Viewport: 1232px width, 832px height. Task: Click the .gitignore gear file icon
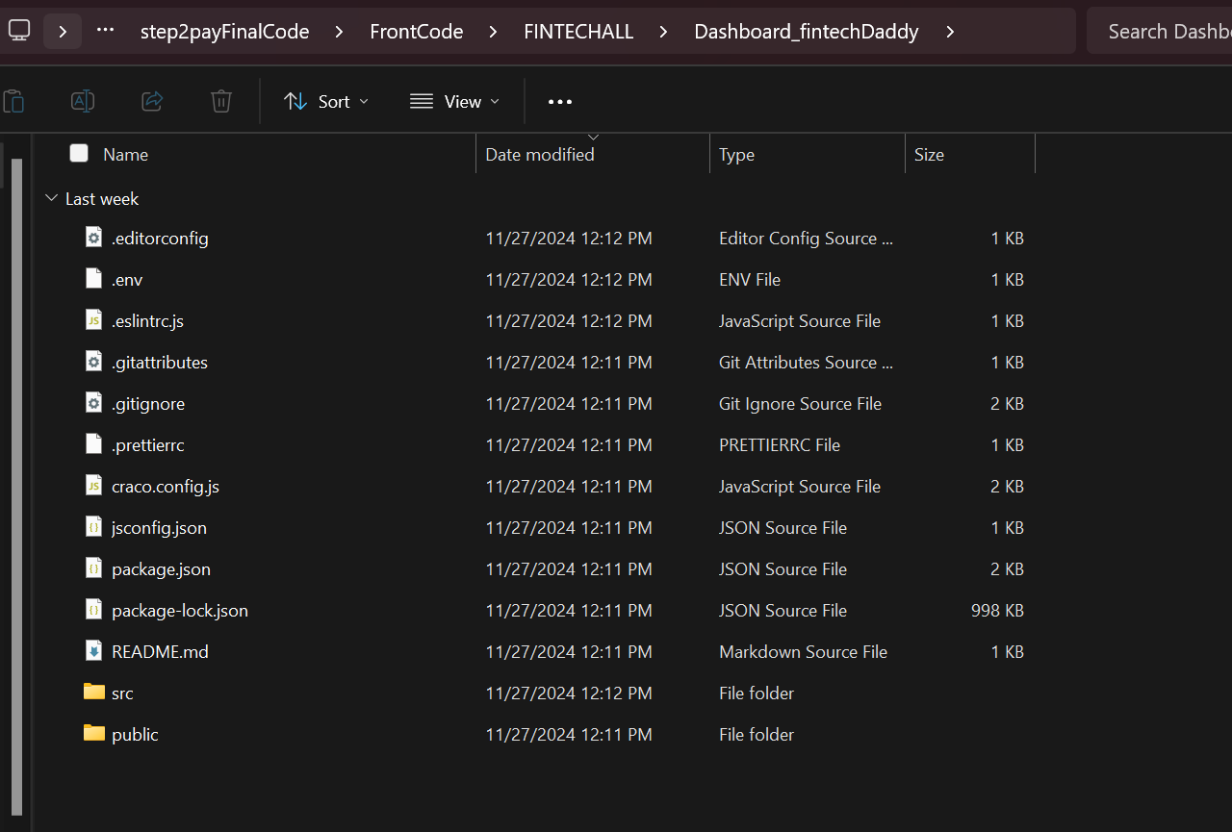pyautogui.click(x=93, y=403)
